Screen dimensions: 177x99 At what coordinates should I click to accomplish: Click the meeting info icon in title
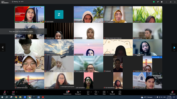(x=12, y=2)
